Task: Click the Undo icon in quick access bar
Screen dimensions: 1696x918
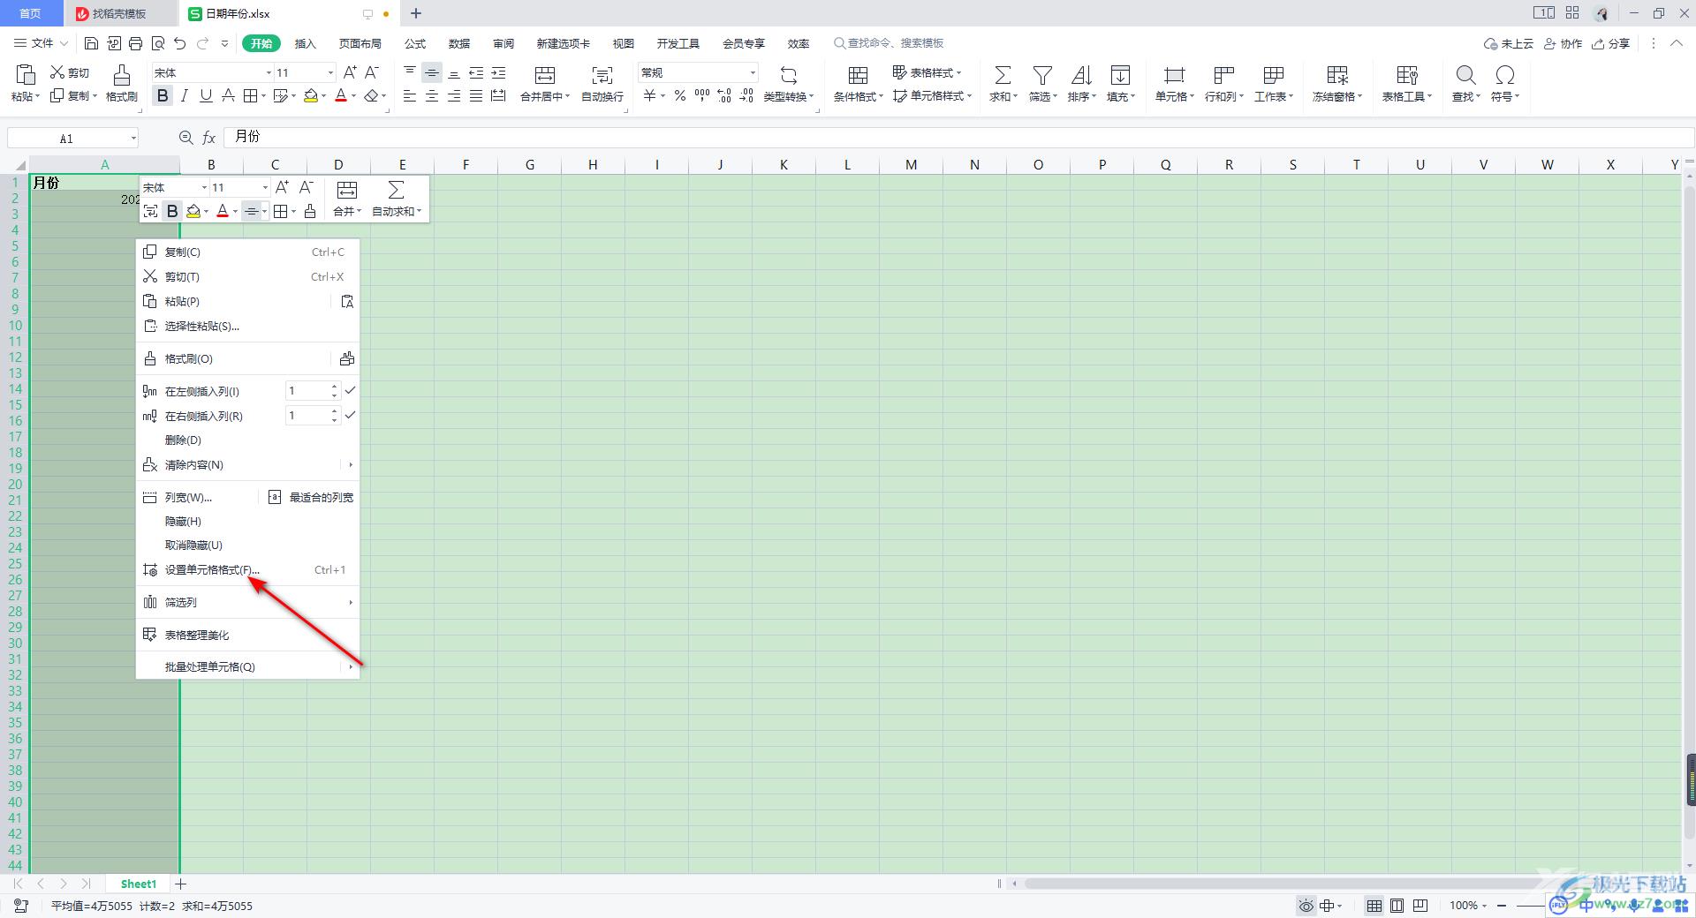Action: (180, 43)
